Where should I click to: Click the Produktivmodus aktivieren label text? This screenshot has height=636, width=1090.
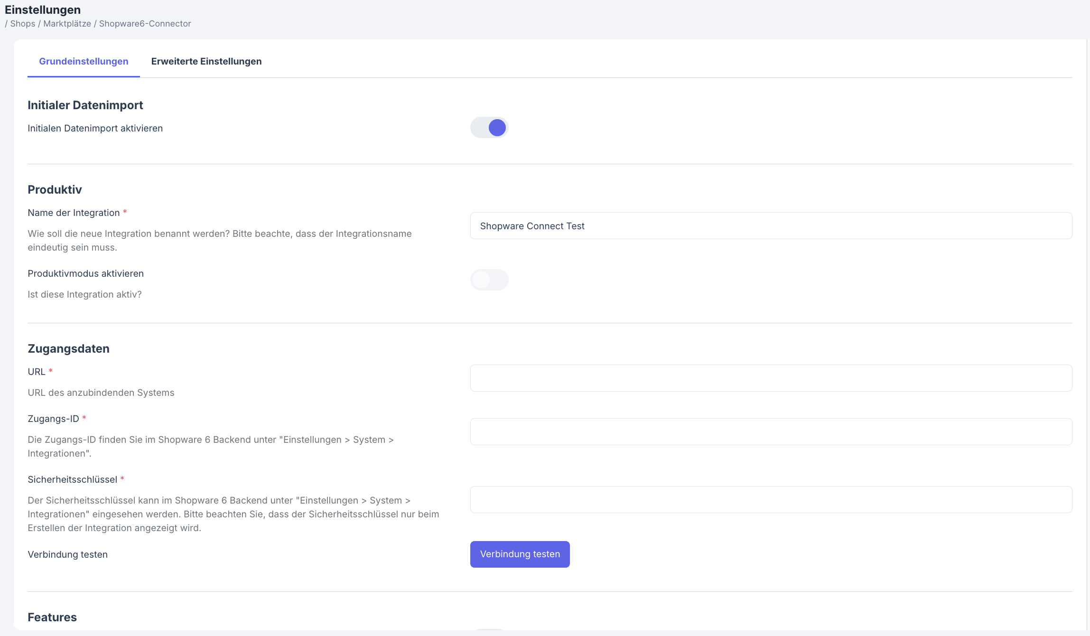(85, 273)
